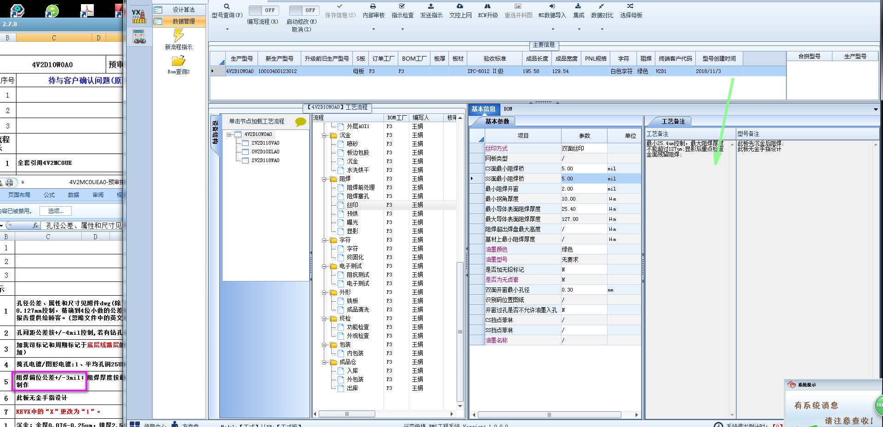Select the 电子测试 folder node

pos(350,266)
